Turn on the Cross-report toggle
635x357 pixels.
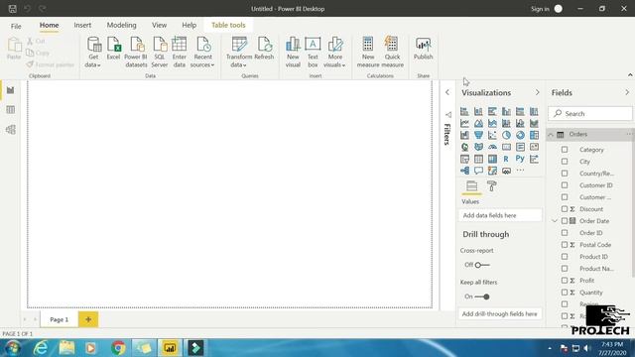[482, 265]
